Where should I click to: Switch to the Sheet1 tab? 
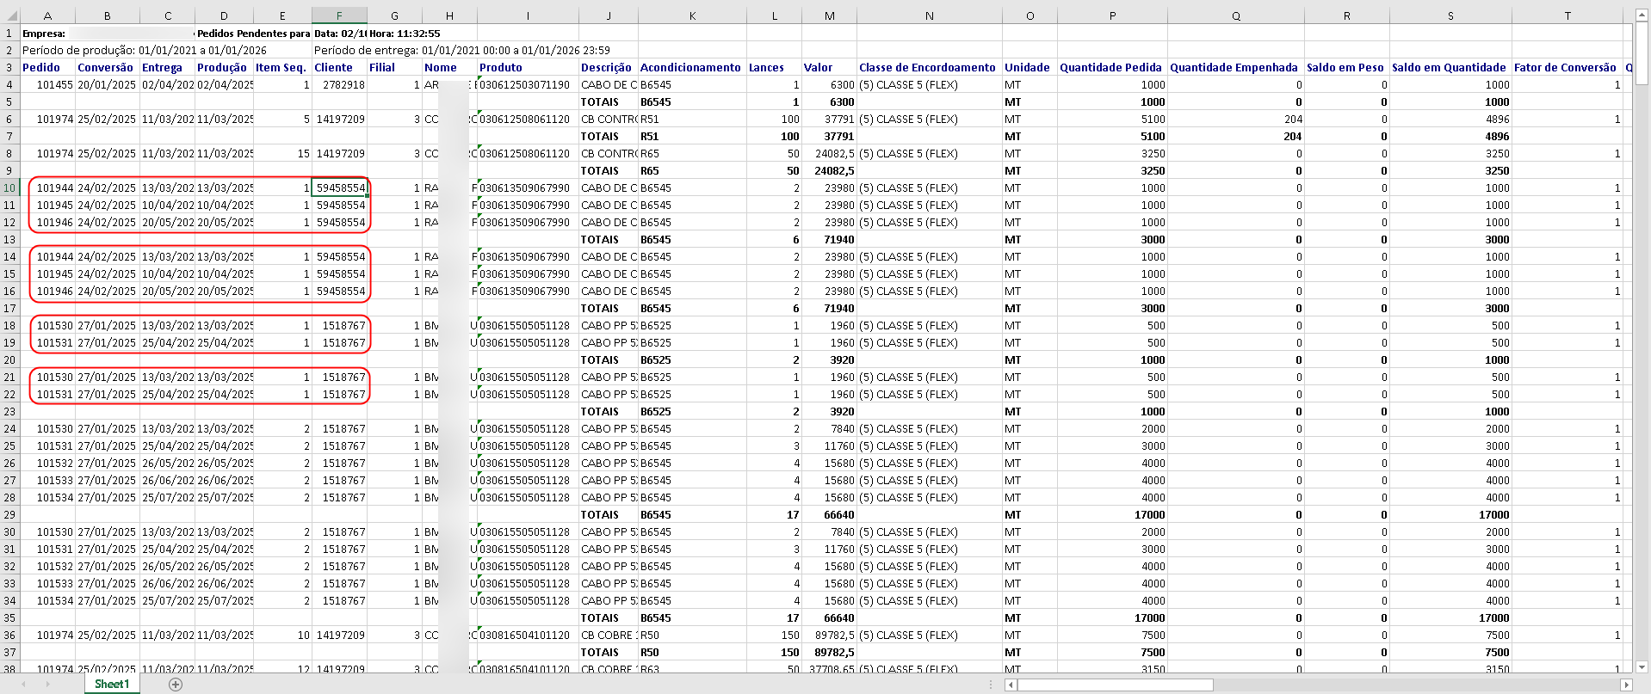click(x=112, y=685)
